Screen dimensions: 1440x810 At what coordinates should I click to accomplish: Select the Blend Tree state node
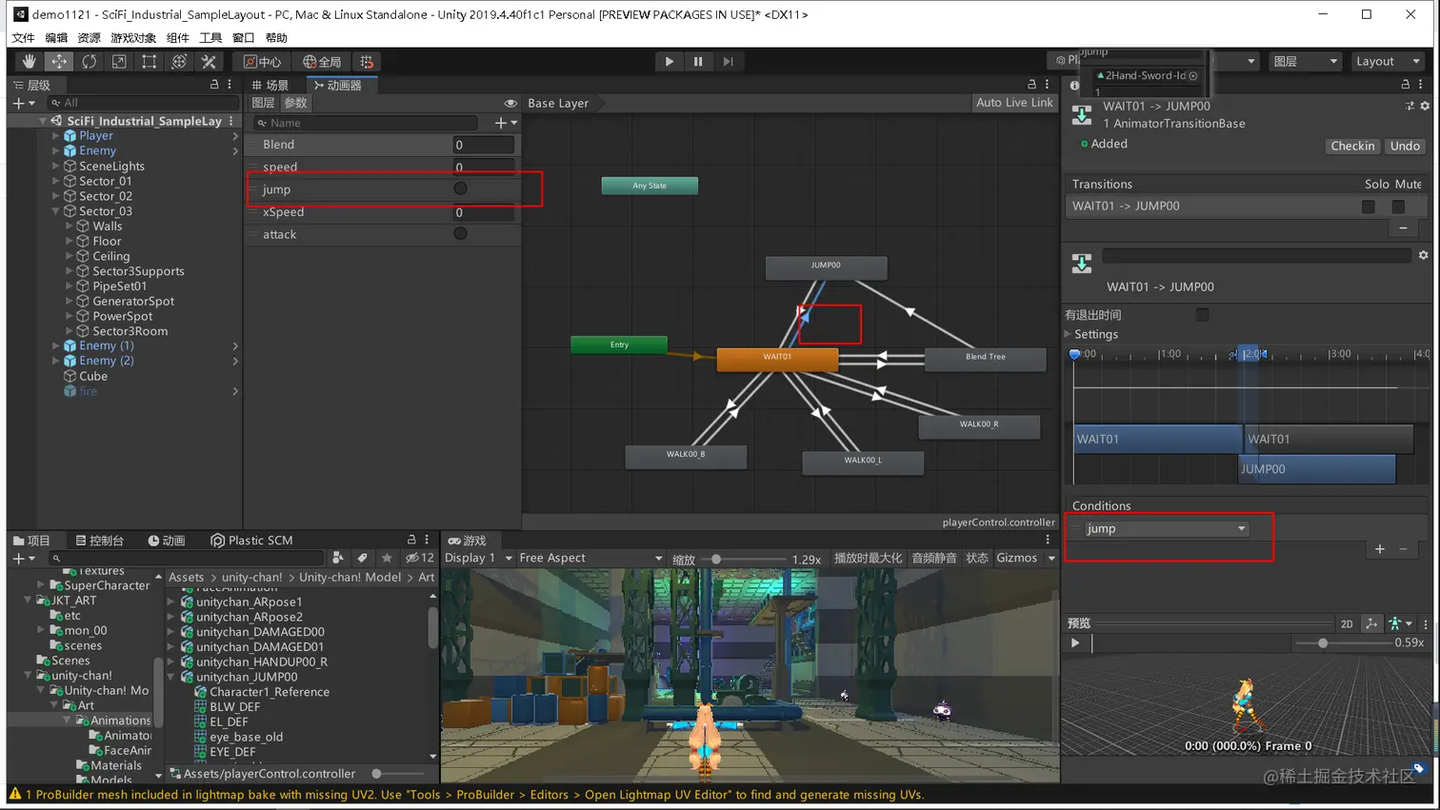click(x=985, y=358)
